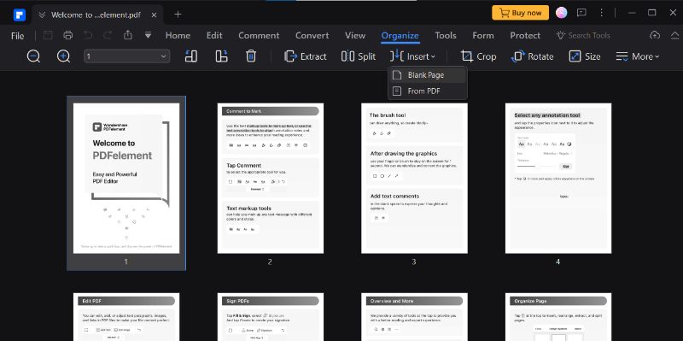This screenshot has height=341, width=683.
Task: Expand the More options dropdown
Action: coord(637,56)
